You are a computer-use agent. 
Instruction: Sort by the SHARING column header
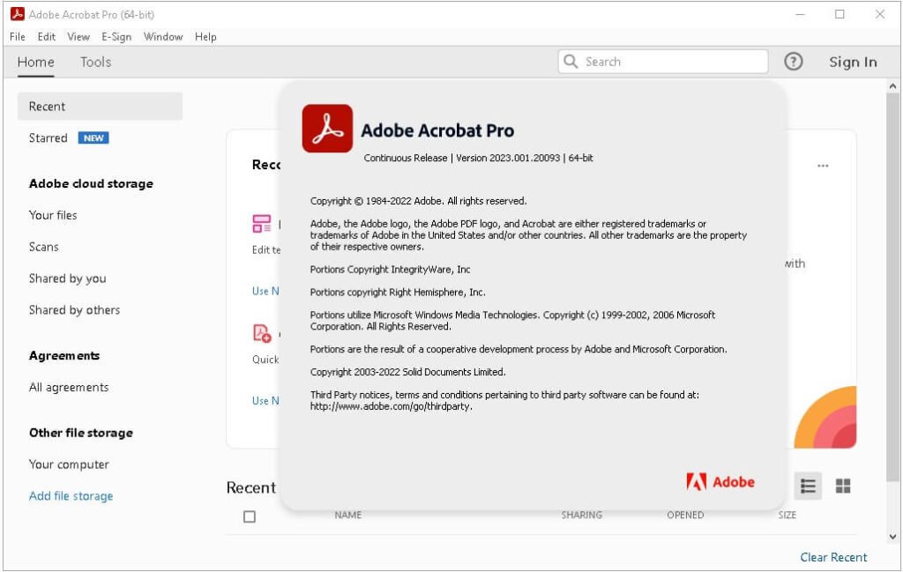pos(582,515)
